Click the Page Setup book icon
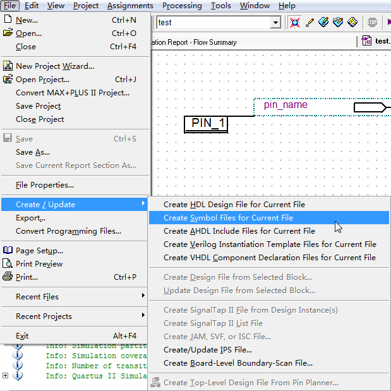 click(8, 251)
